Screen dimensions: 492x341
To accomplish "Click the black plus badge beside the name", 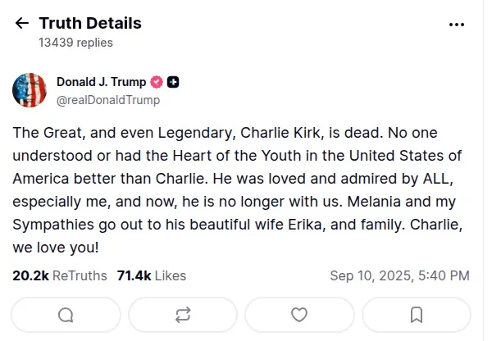I will coord(173,82).
